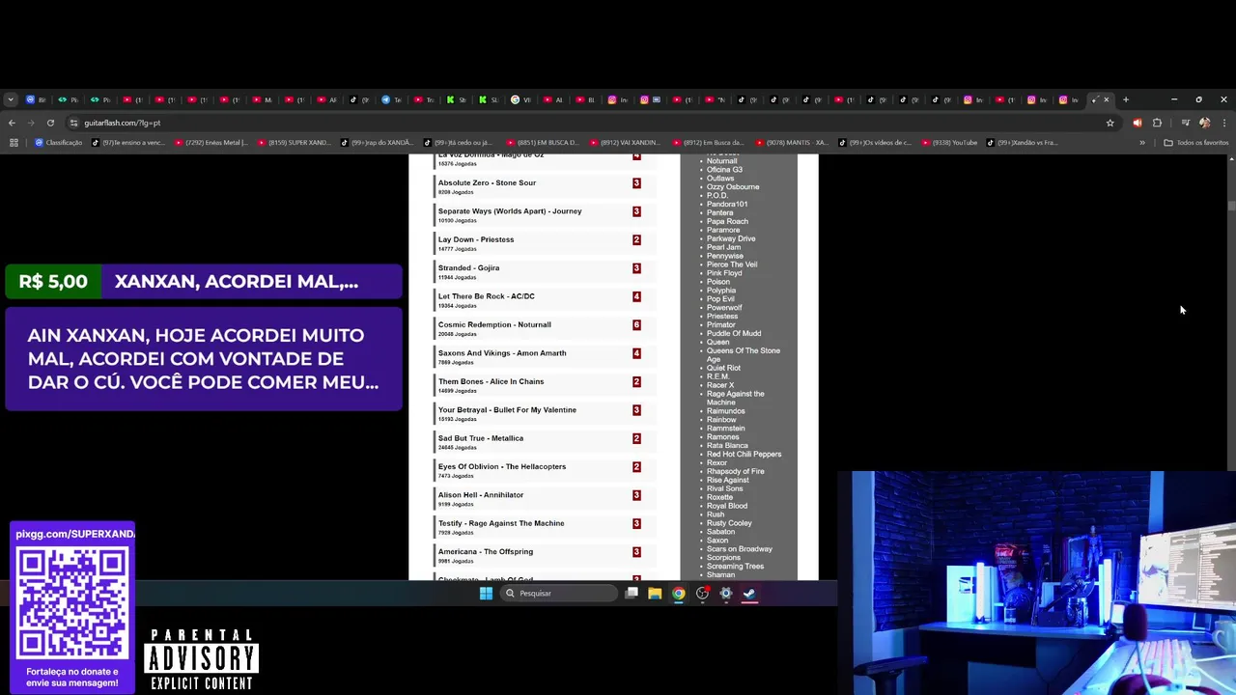Open the Windows Start menu
Viewport: 1236px width, 695px height.
point(486,594)
